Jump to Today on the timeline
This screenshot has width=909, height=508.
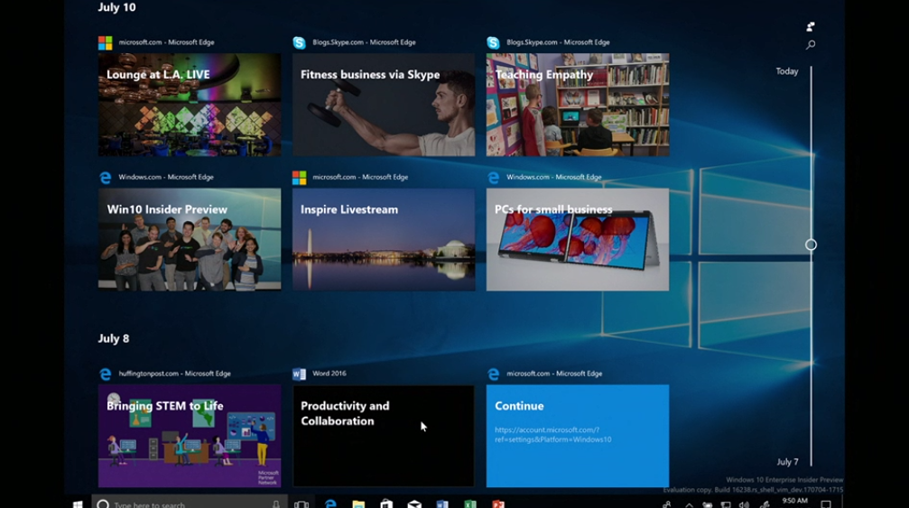pos(787,71)
